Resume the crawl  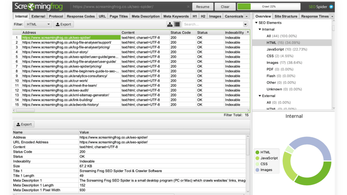(x=203, y=7)
